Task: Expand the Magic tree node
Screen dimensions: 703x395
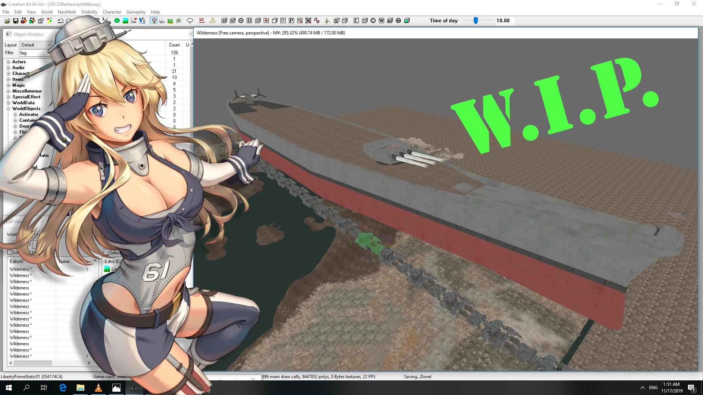Action: pos(8,86)
